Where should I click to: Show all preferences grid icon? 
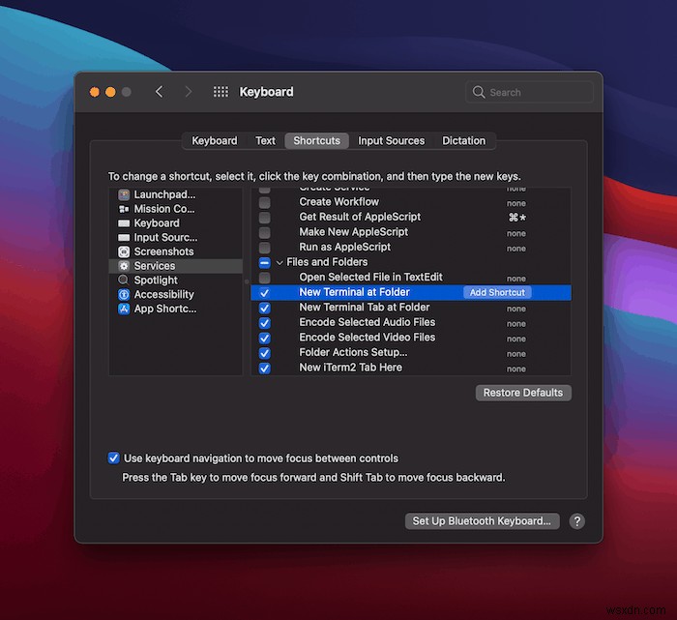(221, 92)
